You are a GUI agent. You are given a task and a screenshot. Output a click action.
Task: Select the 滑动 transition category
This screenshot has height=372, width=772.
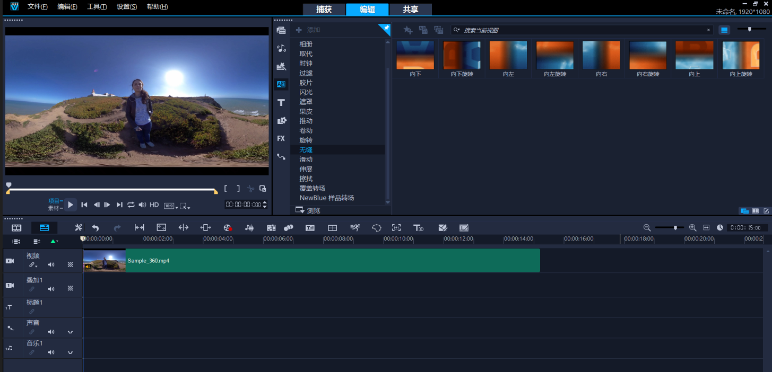[x=306, y=160]
